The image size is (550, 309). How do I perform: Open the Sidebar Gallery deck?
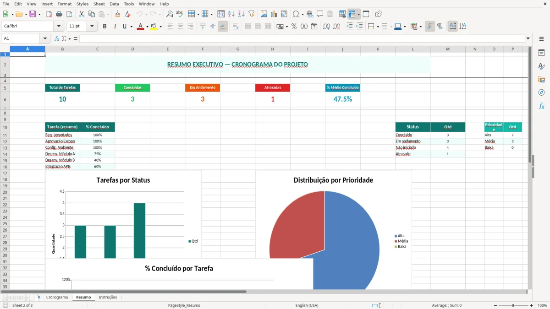click(x=542, y=79)
